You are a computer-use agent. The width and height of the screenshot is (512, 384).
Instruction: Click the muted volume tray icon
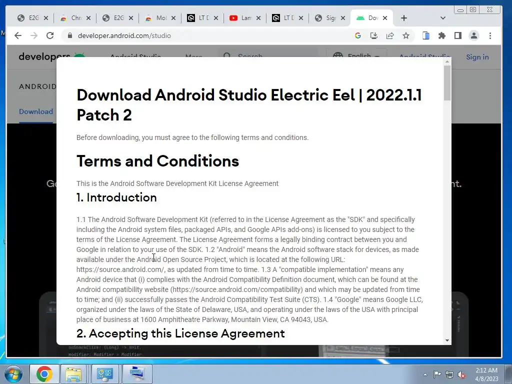coord(461,374)
